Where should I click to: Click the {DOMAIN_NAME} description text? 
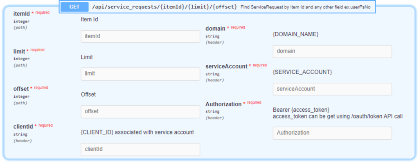tap(295, 34)
